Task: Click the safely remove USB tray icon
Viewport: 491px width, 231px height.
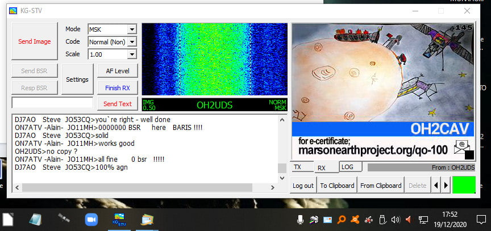Action: [x=382, y=220]
